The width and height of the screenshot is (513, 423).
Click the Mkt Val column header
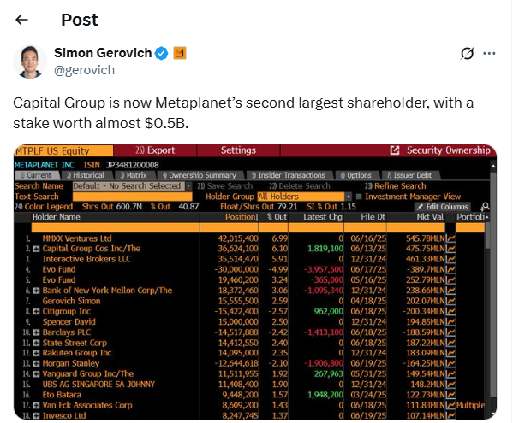(430, 217)
